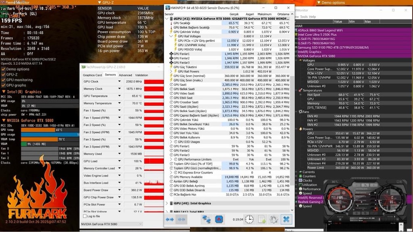Click HWMonitor Samsung SSD 9100 drive icon
413x232 pixels.
point(296,48)
